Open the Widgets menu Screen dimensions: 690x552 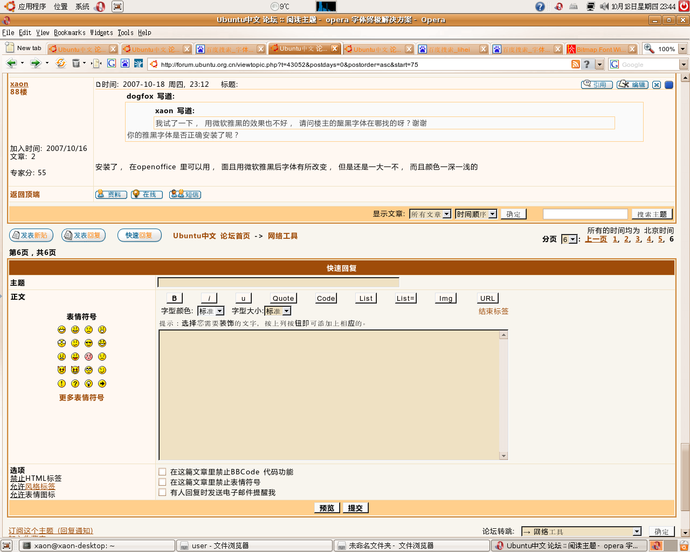tap(101, 33)
